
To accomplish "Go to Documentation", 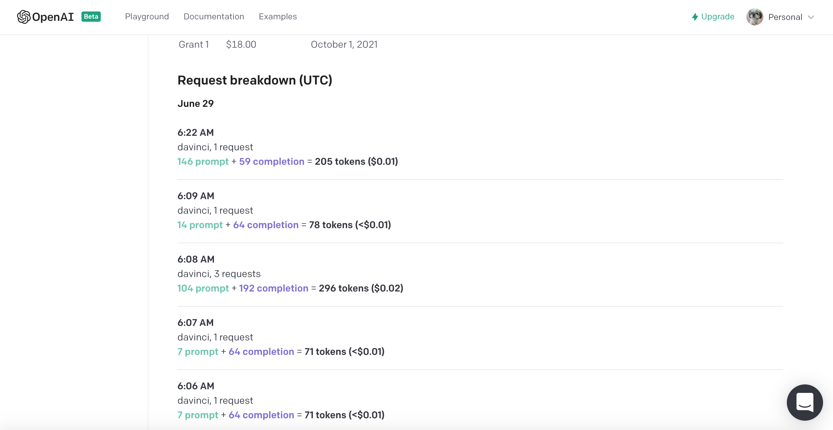I will click(x=214, y=17).
